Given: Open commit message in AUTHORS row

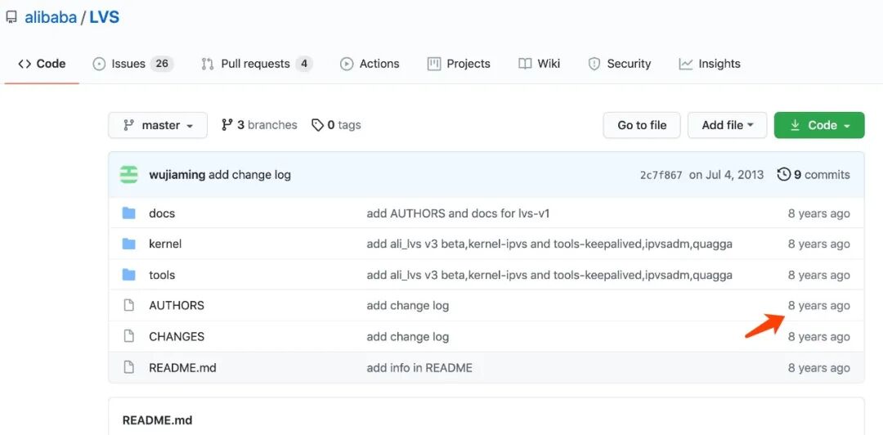Looking at the screenshot, I should (x=408, y=306).
